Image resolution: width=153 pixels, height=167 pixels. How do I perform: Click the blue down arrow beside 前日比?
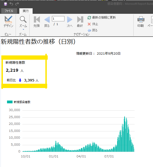coord(20,80)
